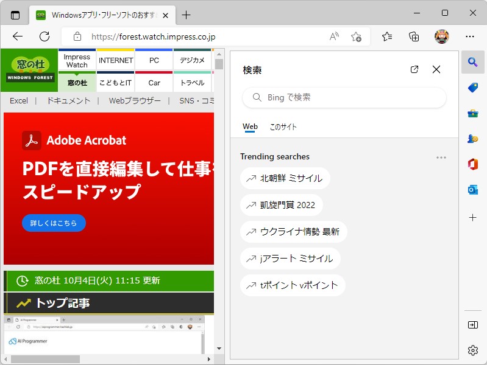The width and height of the screenshot is (487, 365).
Task: Click the トップ記事 section heading
Action: pyautogui.click(x=63, y=303)
